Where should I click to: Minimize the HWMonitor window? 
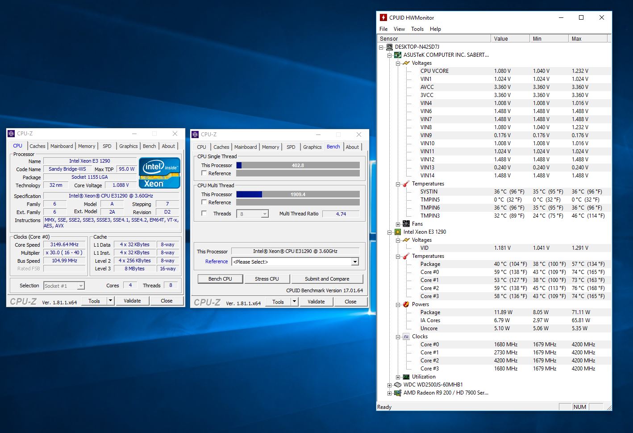coord(561,17)
